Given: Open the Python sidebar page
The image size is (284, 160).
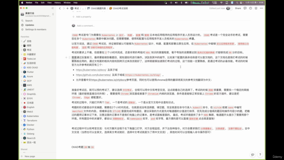Looking at the screenshot, I should click(31, 129).
